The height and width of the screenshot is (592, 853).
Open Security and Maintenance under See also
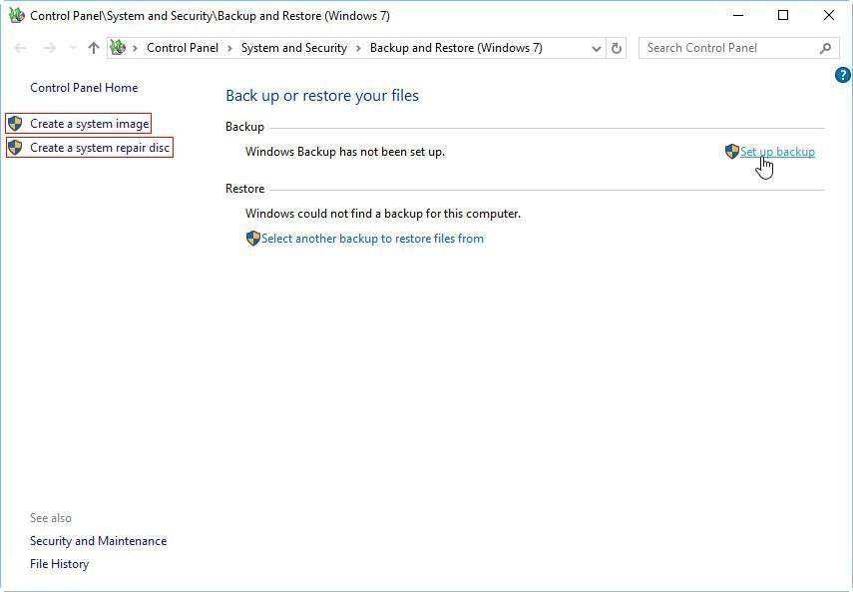pos(98,541)
